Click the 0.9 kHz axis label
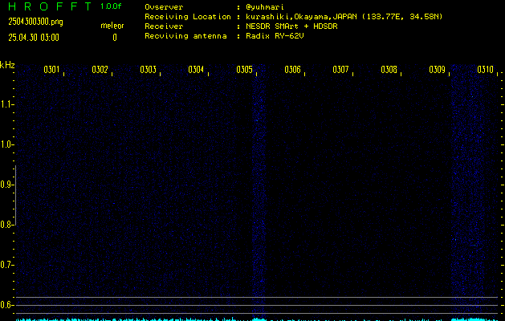This screenshot has height=321, width=505. coord(6,185)
